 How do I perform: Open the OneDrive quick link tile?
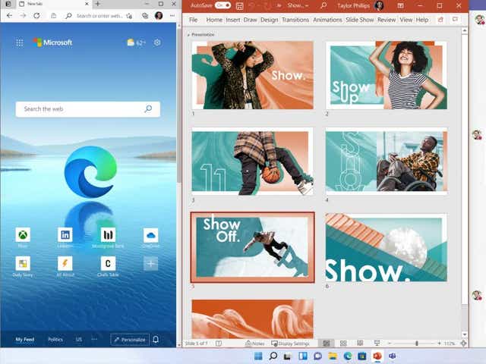tap(150, 235)
